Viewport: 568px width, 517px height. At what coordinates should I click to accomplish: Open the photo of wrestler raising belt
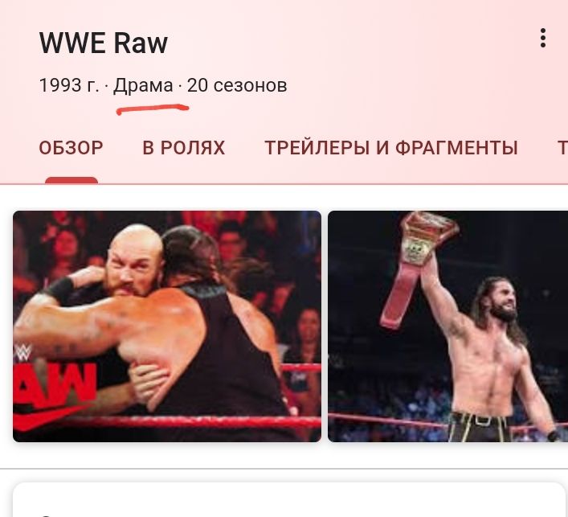click(x=447, y=326)
